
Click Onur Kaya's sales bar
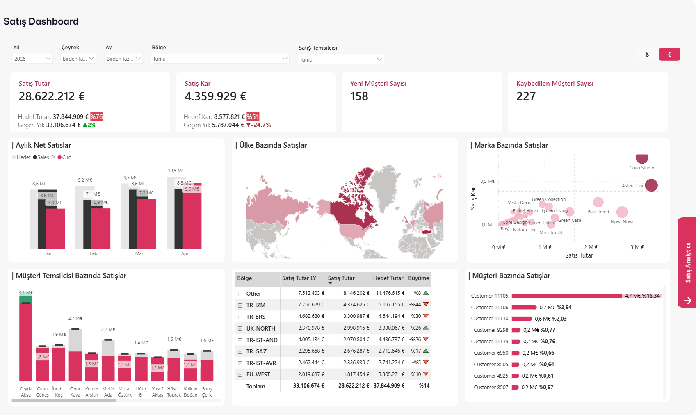75,366
